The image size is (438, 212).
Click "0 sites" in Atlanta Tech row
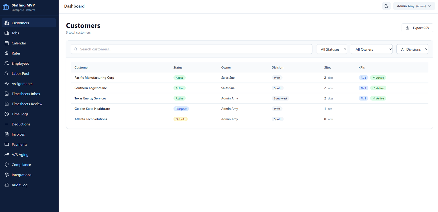pos(329,119)
